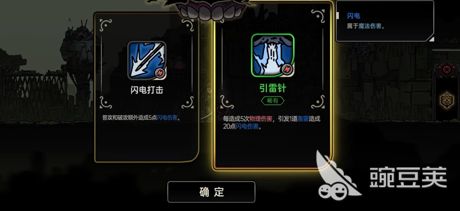
Task: Click element badge on 引雷针 icon
Action: [287, 69]
